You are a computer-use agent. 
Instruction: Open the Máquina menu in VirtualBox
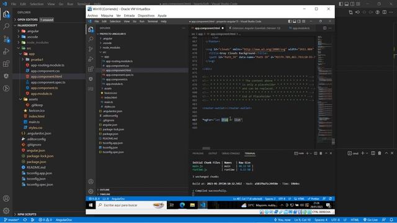107,15
